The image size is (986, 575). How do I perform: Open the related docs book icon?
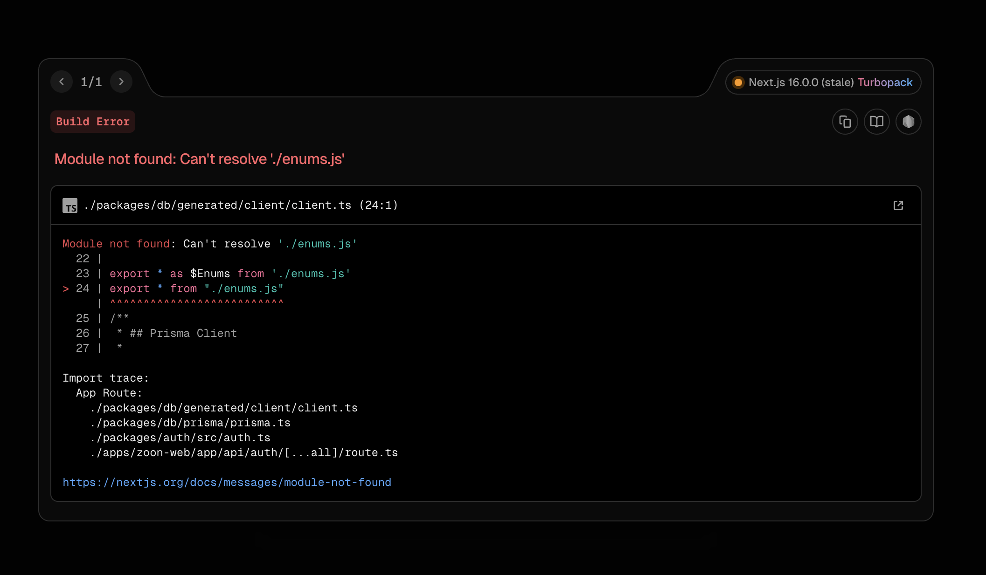click(x=876, y=122)
